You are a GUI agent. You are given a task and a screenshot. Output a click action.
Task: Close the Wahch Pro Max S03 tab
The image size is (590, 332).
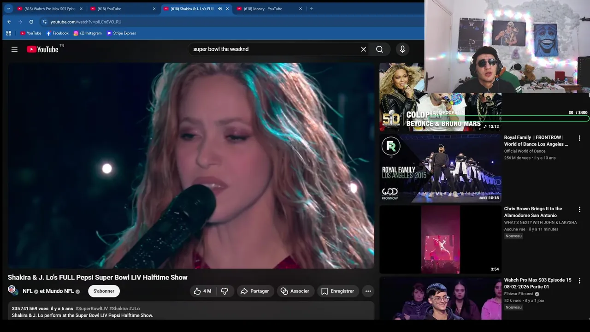[81, 9]
